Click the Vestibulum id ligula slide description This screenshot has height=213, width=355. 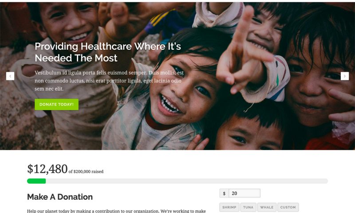109,81
